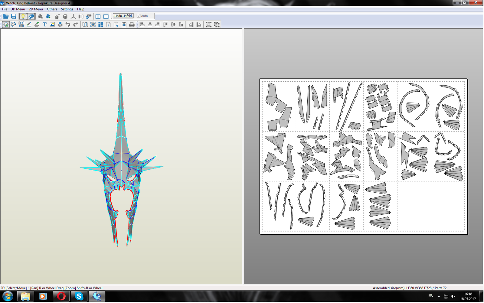
Task: Click the Pepakura Designer taskbar button
Action: click(x=97, y=296)
